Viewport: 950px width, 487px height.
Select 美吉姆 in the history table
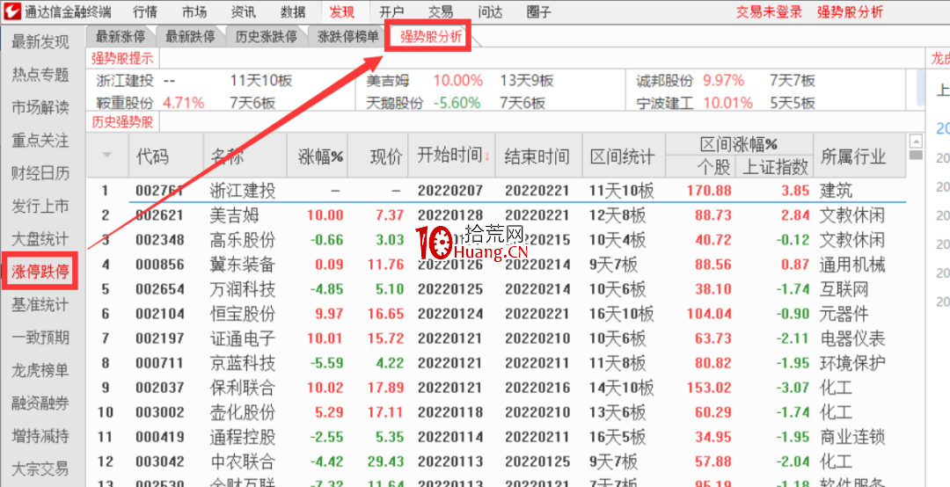(x=496, y=215)
